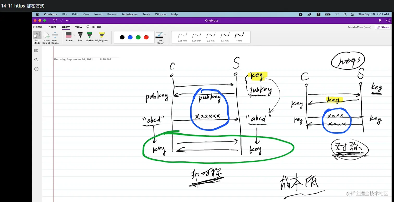Click the Wi-Fi status icon

click(337, 14)
